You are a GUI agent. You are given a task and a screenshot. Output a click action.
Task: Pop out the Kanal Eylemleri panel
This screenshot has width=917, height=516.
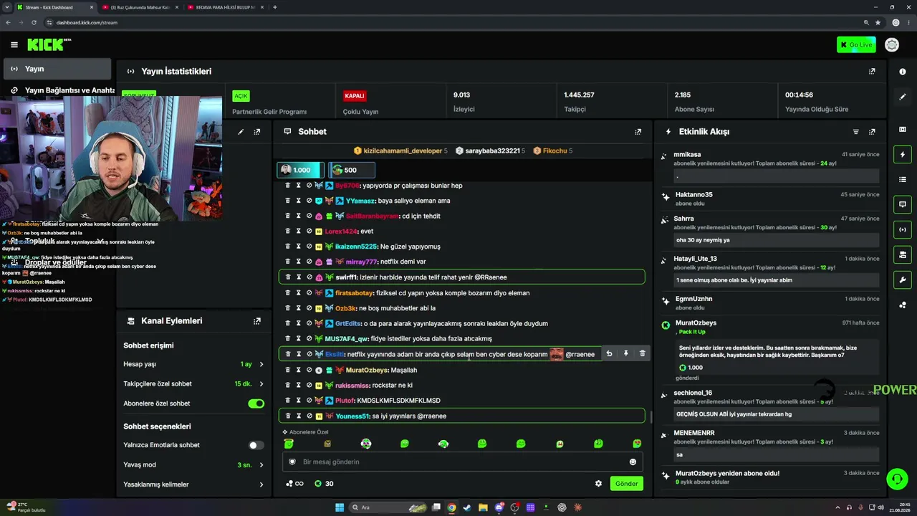coord(257,321)
